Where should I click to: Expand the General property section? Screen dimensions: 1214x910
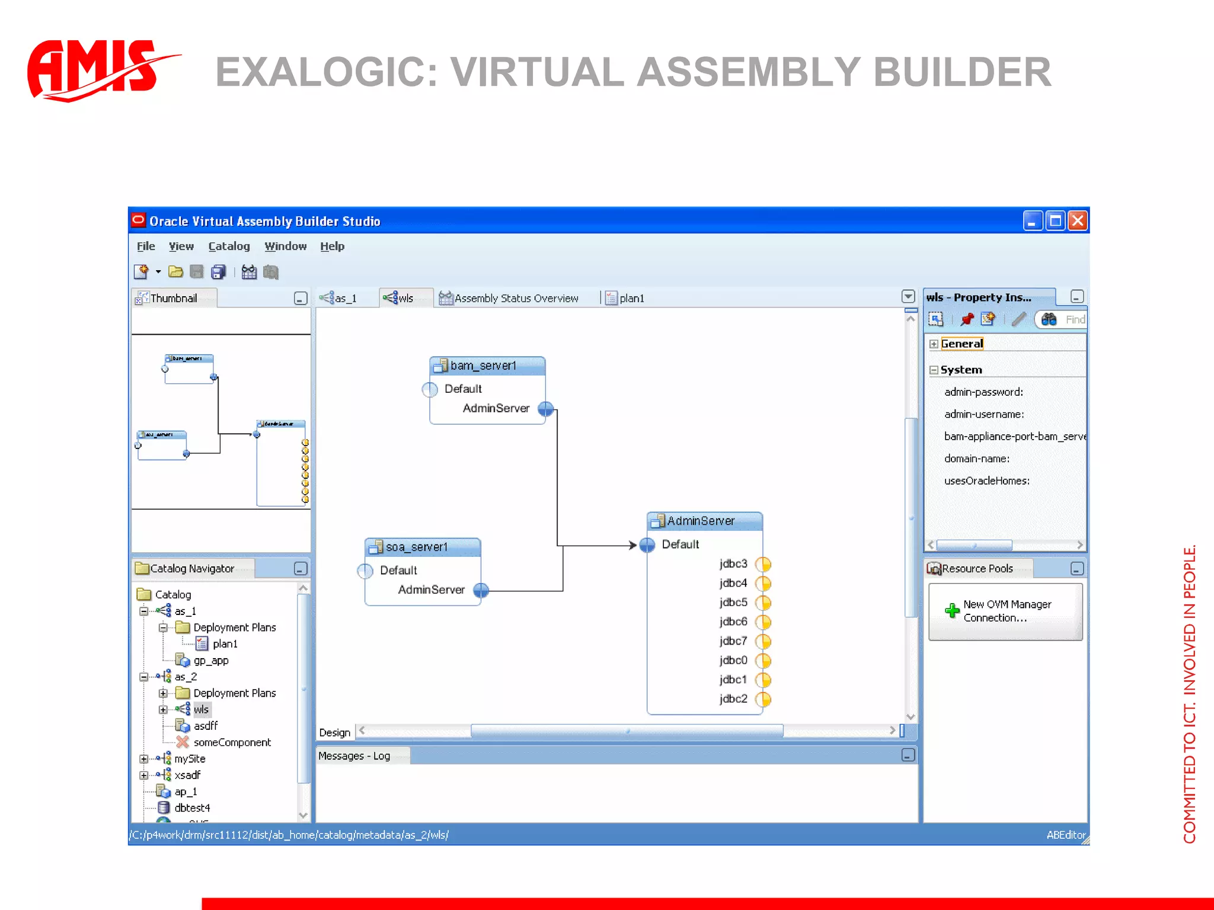click(x=934, y=344)
